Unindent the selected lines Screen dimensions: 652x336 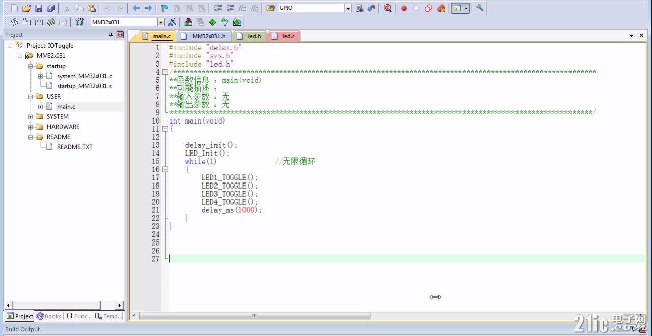click(230, 8)
